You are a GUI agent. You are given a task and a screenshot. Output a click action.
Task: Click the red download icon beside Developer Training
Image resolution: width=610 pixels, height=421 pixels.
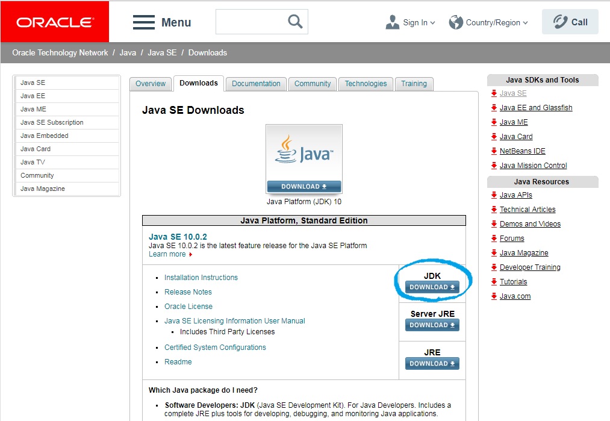(x=494, y=267)
